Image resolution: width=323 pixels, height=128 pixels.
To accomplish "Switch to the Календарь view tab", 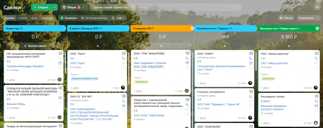I will pos(47,18).
